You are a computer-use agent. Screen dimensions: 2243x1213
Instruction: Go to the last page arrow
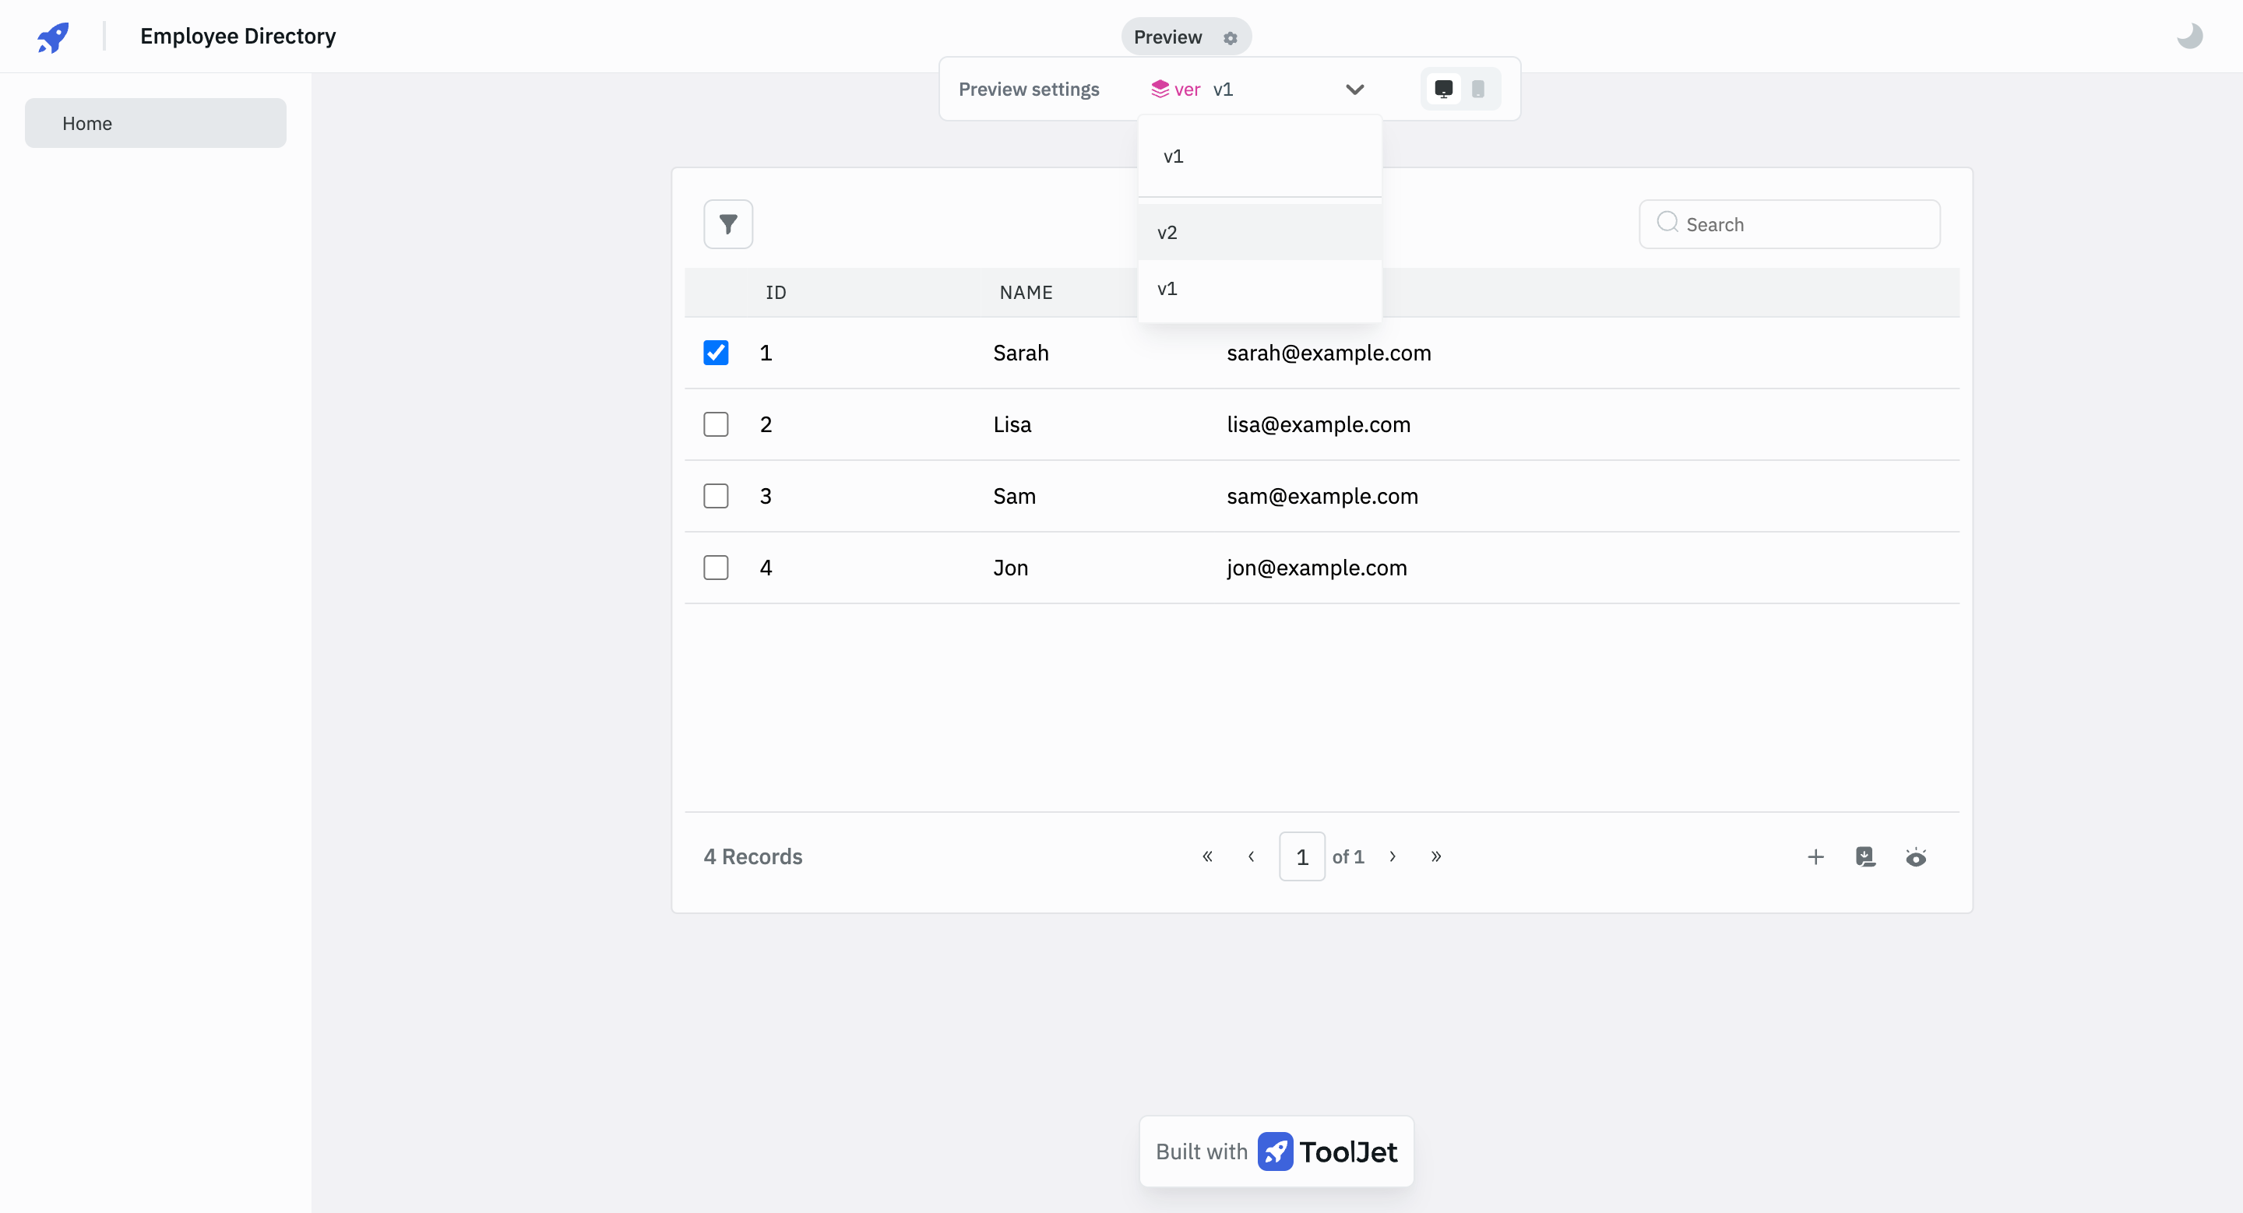pos(1436,856)
